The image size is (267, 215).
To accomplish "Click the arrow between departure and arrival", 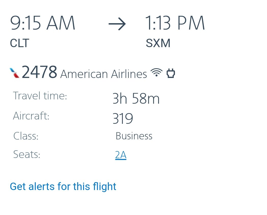I will tap(117, 24).
